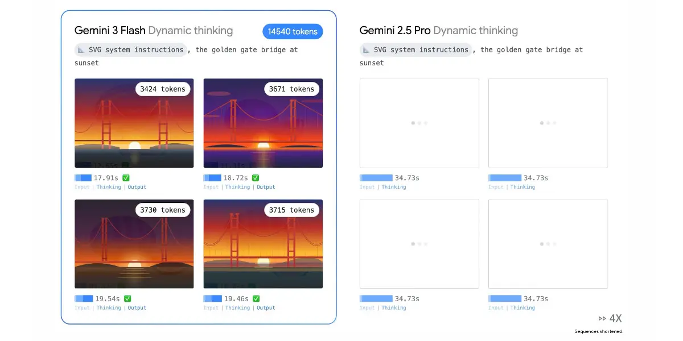Click the green checkmark beside 17.91s

coord(126,178)
